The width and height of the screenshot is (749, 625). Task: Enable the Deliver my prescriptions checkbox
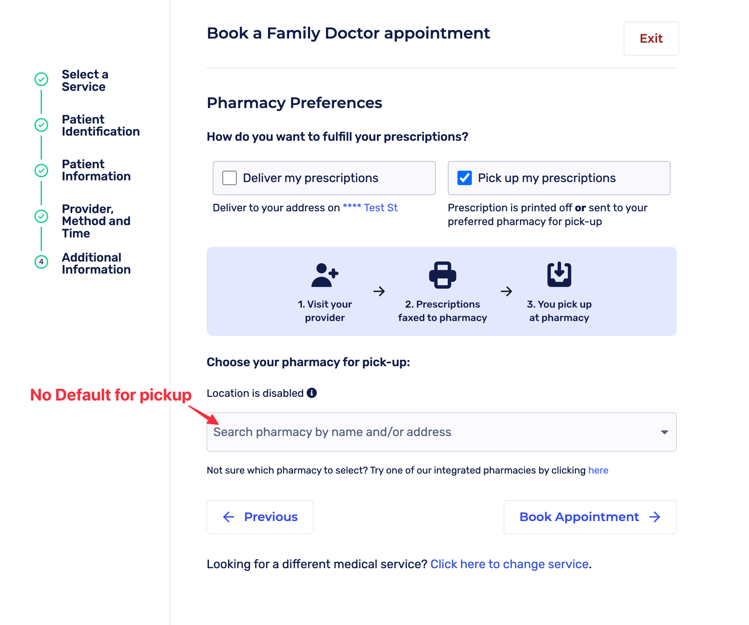pyautogui.click(x=229, y=178)
